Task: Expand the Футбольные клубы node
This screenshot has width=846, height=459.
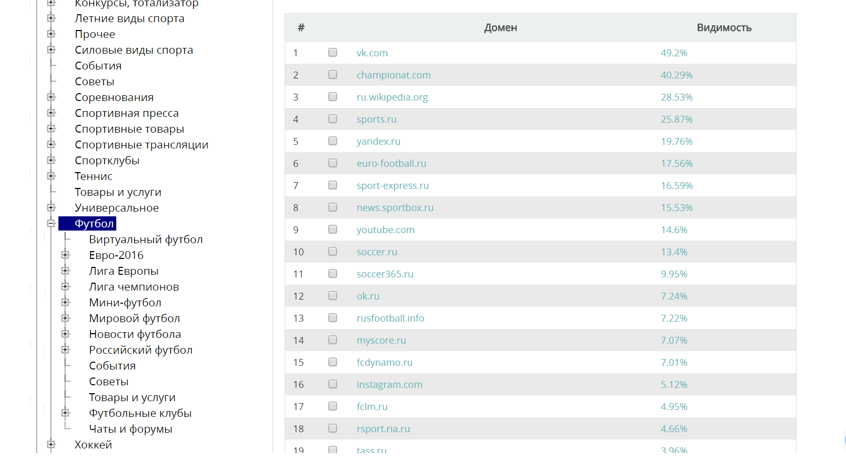Action: pyautogui.click(x=65, y=413)
